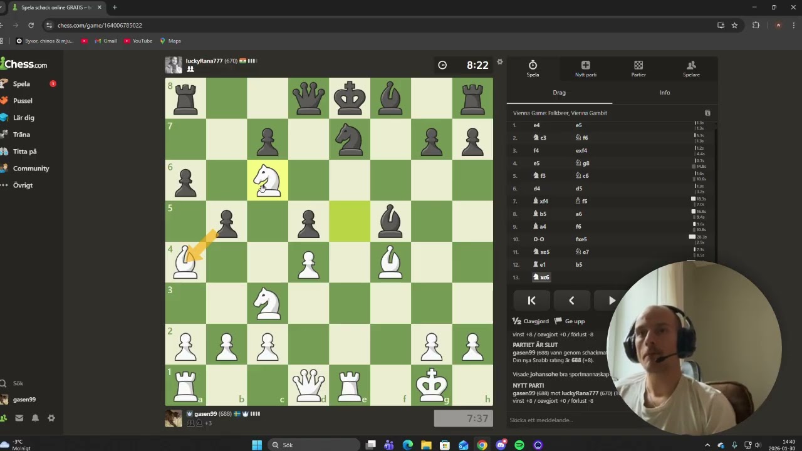This screenshot has height=451, width=802.
Task: Open File Explorer from taskbar
Action: pyautogui.click(x=426, y=445)
